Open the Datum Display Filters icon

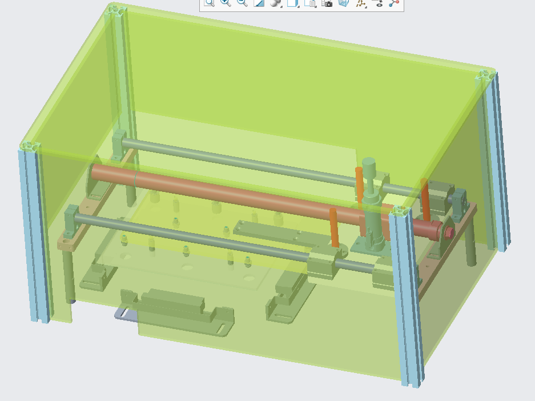pyautogui.click(x=361, y=3)
